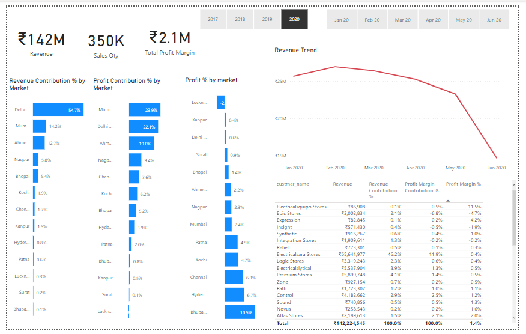
Task: Filter by Apr 20 month slicer
Action: point(433,19)
